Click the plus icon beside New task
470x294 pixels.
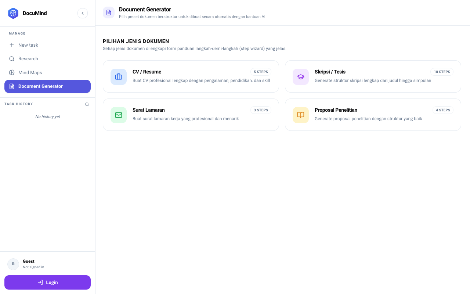pos(12,45)
